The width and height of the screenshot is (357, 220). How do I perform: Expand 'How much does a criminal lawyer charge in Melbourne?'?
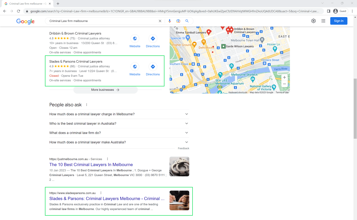point(186,114)
